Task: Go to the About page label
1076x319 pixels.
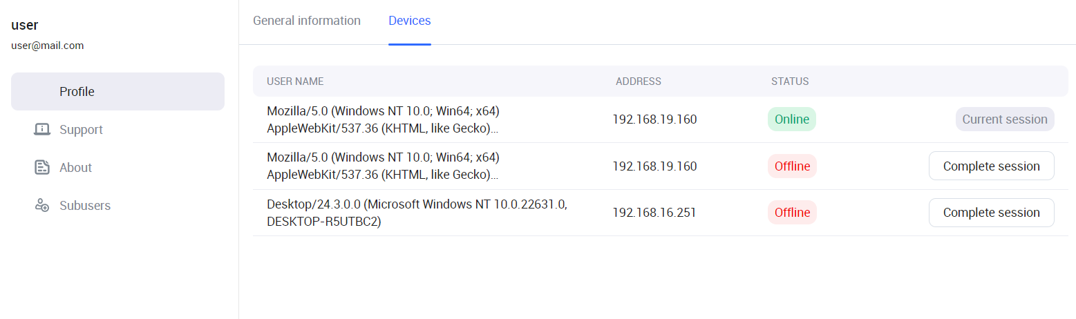Action: 75,168
